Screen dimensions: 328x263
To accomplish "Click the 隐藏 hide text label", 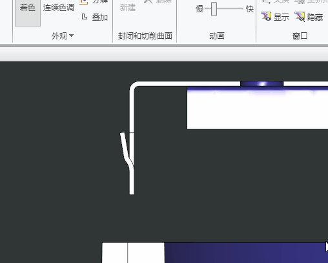I will click(x=315, y=17).
